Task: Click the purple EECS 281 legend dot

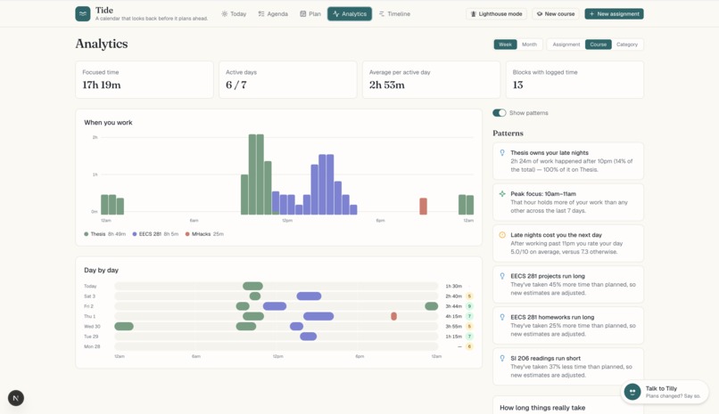Action: tap(135, 234)
